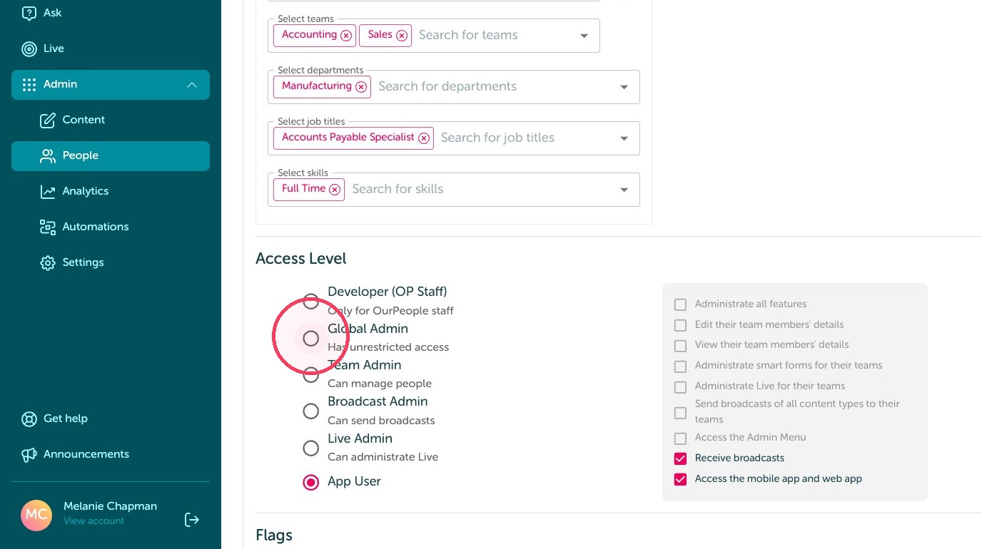Click the Search for skills field
982x549 pixels.
(482, 189)
